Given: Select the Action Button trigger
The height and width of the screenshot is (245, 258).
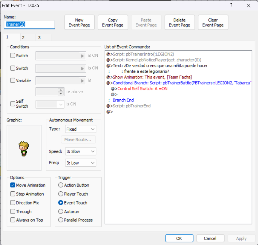Looking at the screenshot, I should point(61,185).
